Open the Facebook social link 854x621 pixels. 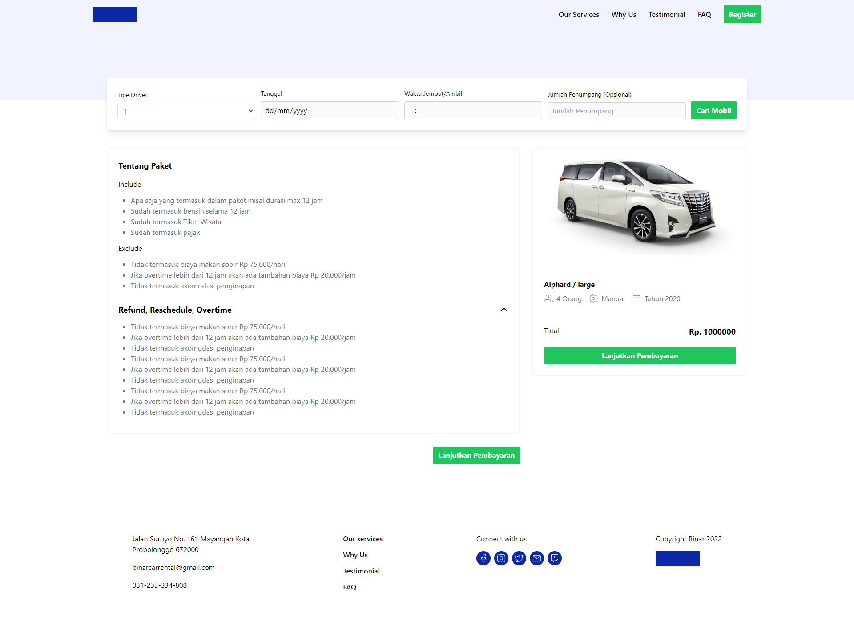[x=483, y=558]
